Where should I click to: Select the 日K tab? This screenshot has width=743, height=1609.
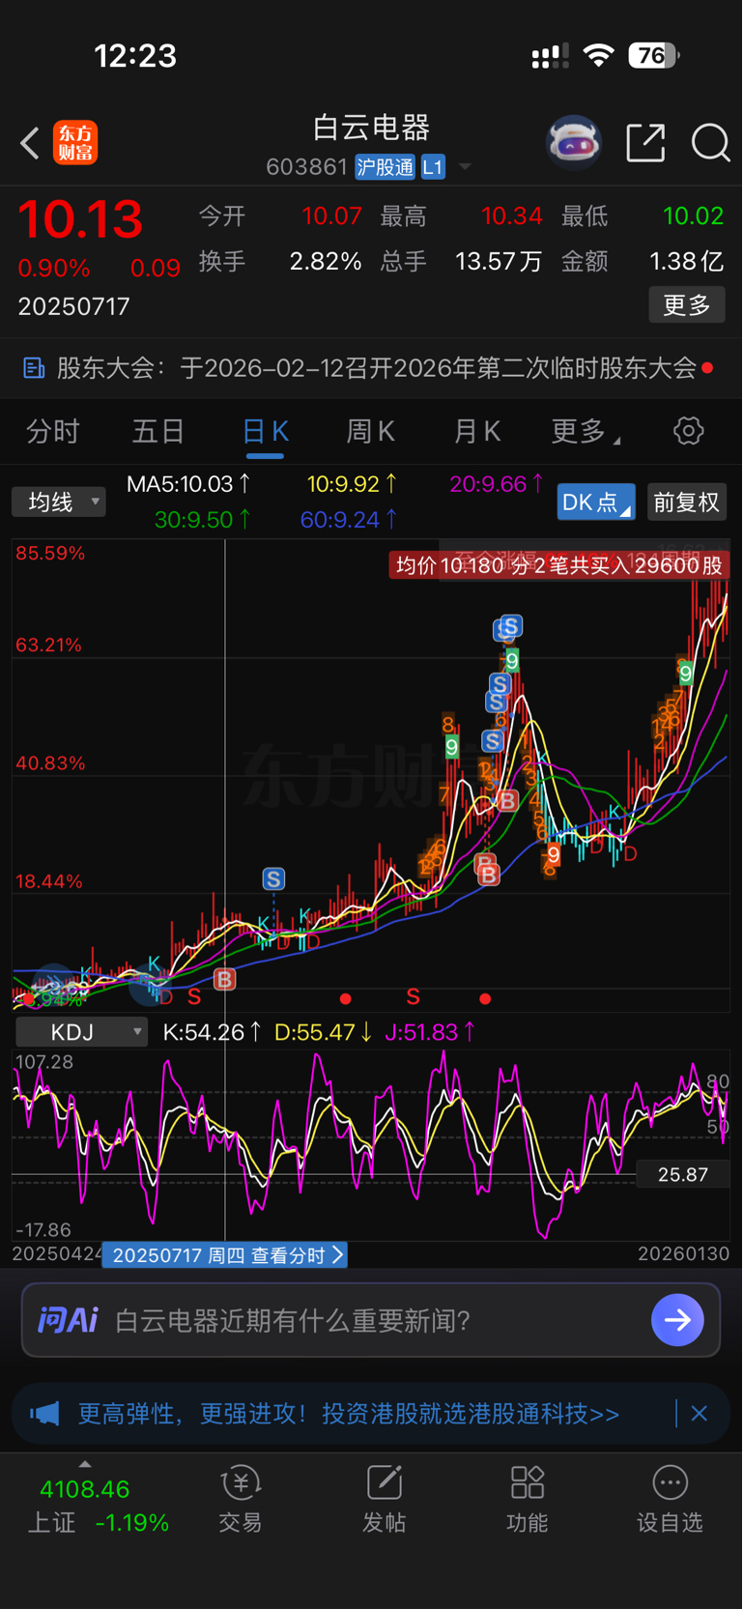pos(265,431)
